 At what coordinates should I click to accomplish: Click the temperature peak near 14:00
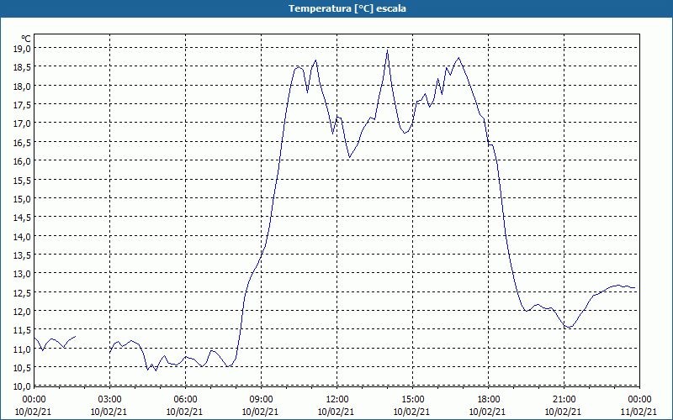click(388, 50)
